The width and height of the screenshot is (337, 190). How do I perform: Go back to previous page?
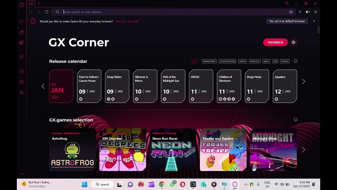pyautogui.click(x=31, y=12)
